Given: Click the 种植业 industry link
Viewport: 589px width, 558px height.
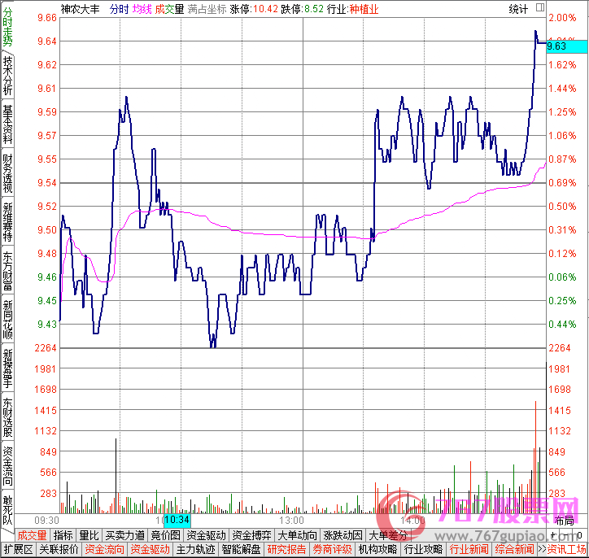Looking at the screenshot, I should pos(364,9).
